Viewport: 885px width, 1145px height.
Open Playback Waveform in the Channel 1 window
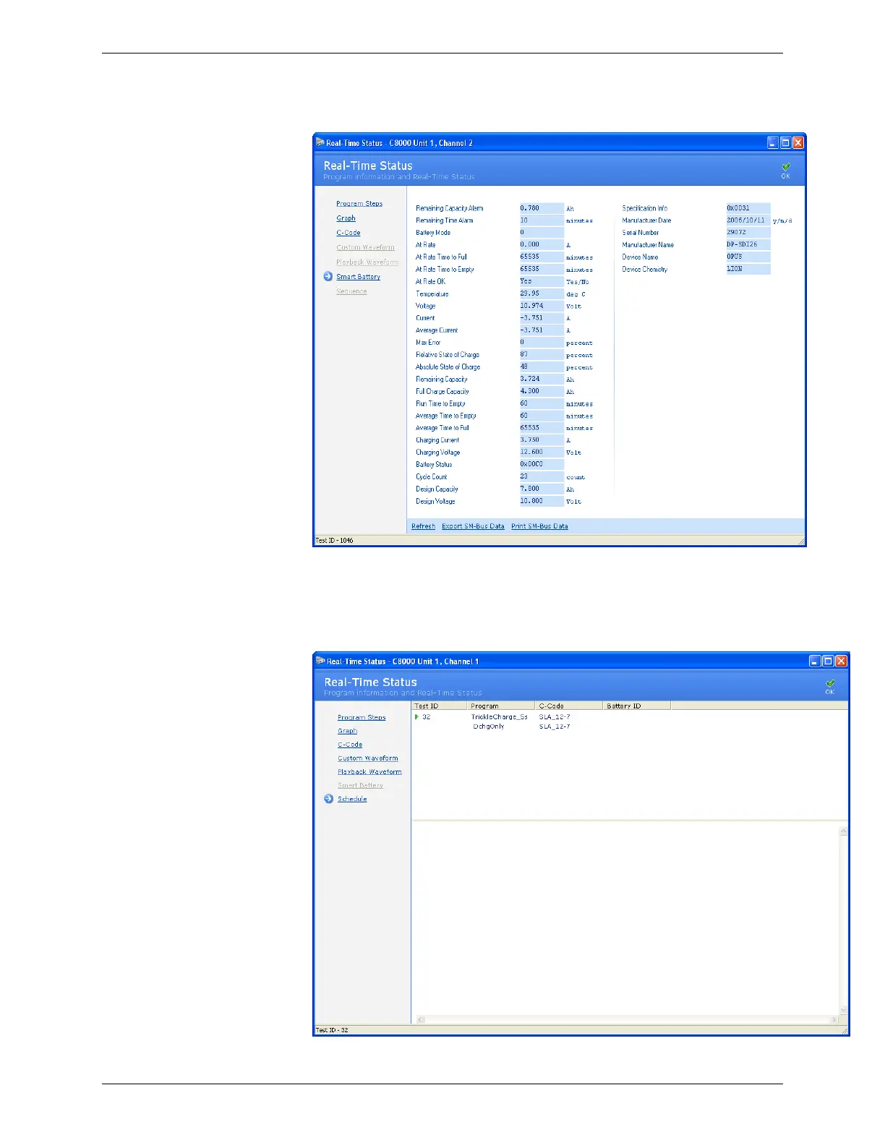click(369, 772)
